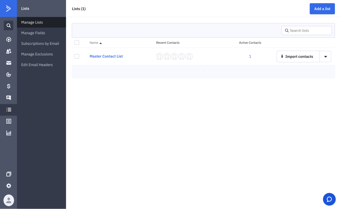Expand the dropdown beside Import contacts
Viewport: 341px width, 209px height.
pyautogui.click(x=326, y=57)
